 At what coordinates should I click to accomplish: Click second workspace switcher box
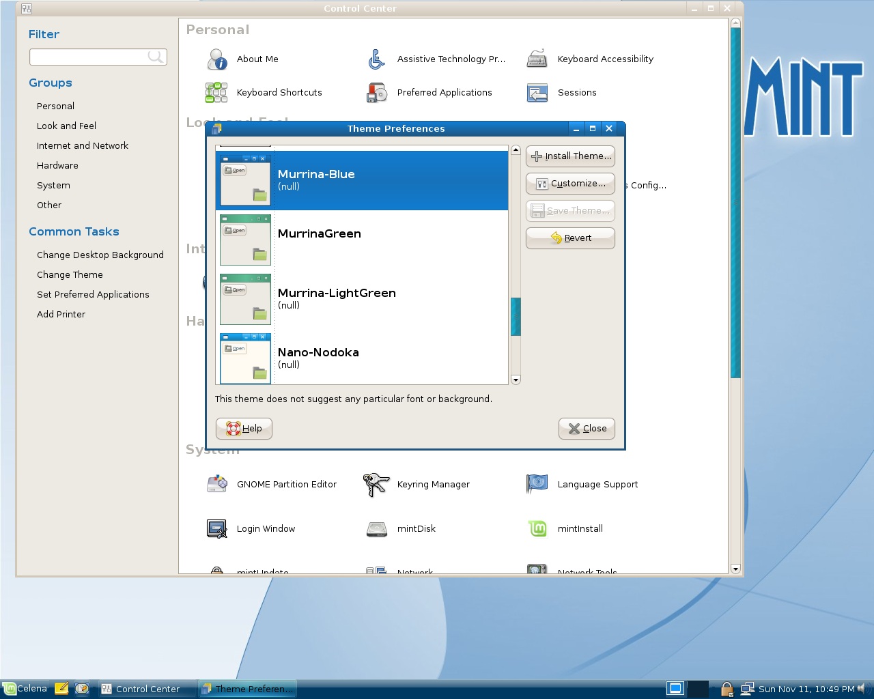click(x=697, y=688)
